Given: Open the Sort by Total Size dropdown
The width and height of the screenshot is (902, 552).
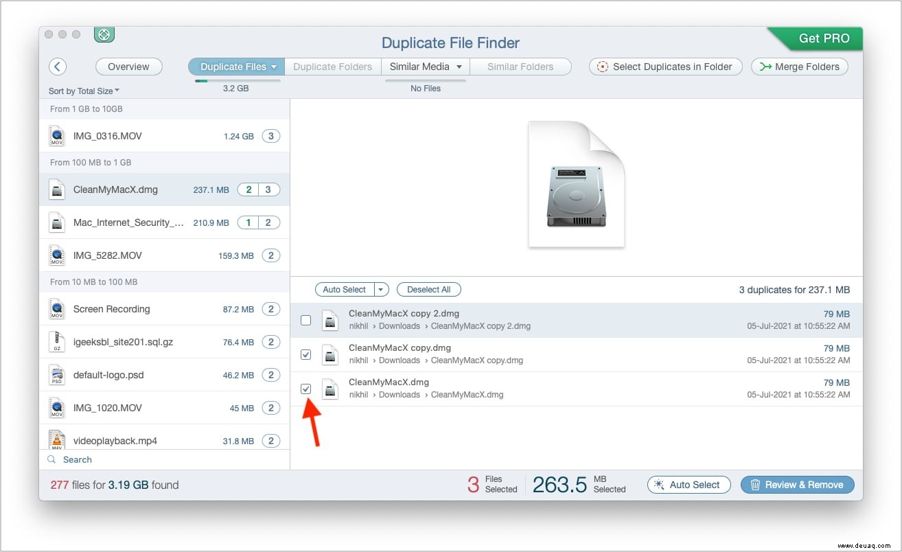Looking at the screenshot, I should coord(84,91).
